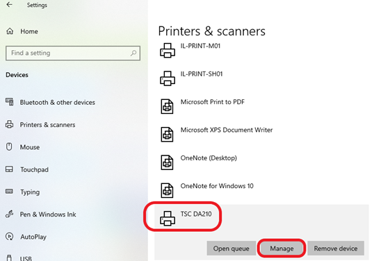This screenshot has height=261, width=374.
Task: Click the IL-PRINT-SH01 printer icon
Action: click(168, 78)
